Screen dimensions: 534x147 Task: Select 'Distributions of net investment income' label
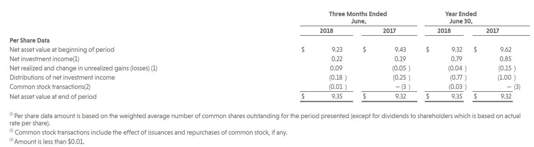tap(62, 78)
